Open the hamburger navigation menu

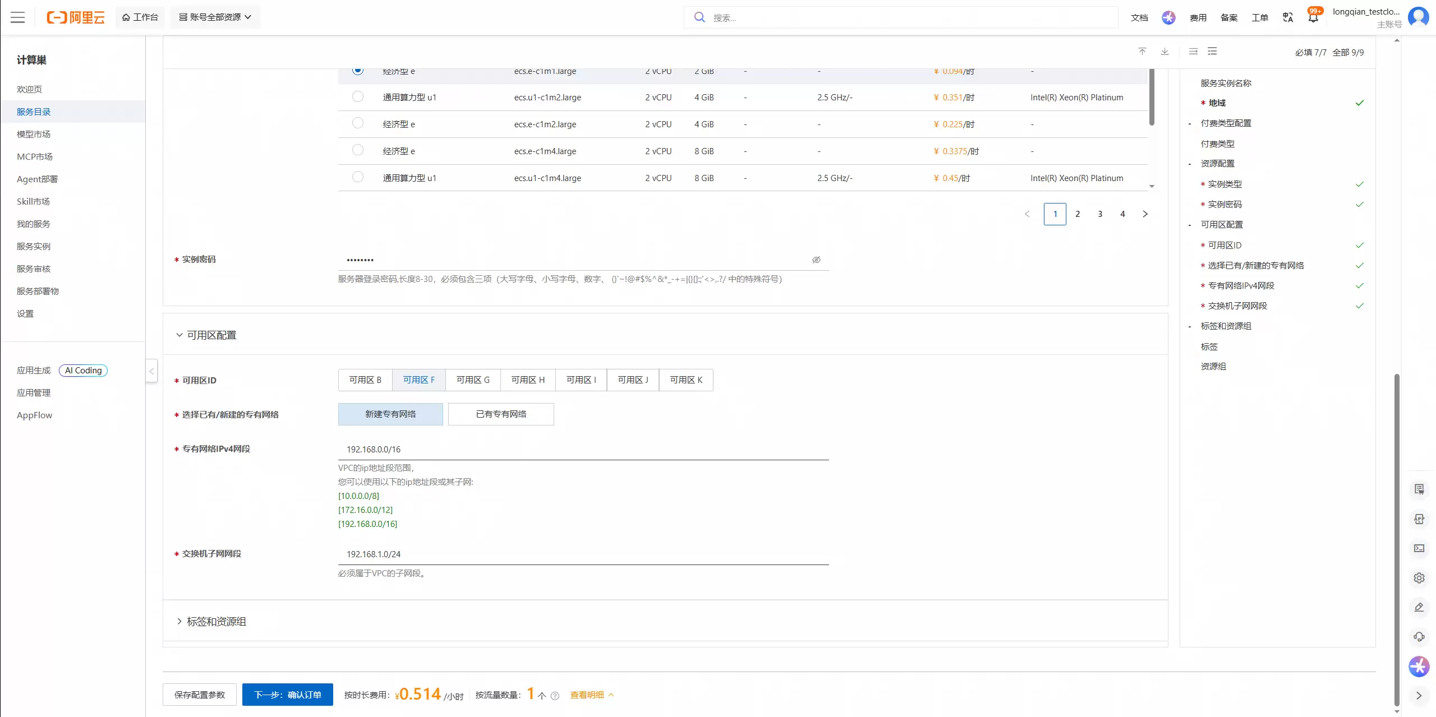pyautogui.click(x=18, y=17)
